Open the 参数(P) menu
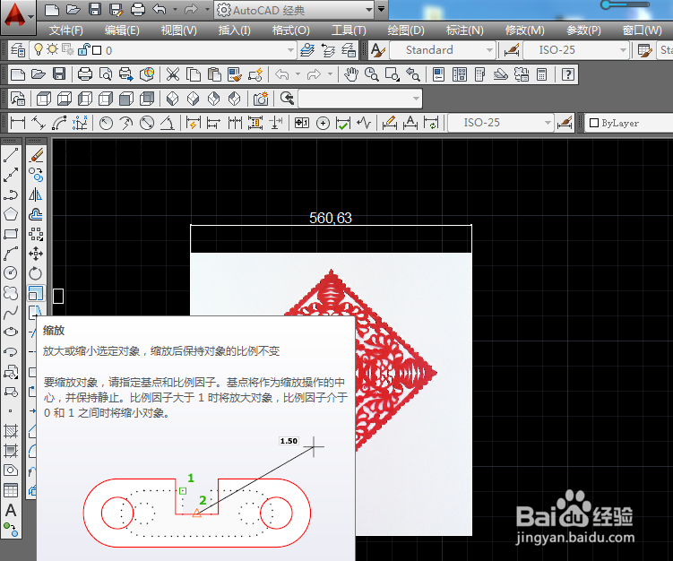 point(583,30)
